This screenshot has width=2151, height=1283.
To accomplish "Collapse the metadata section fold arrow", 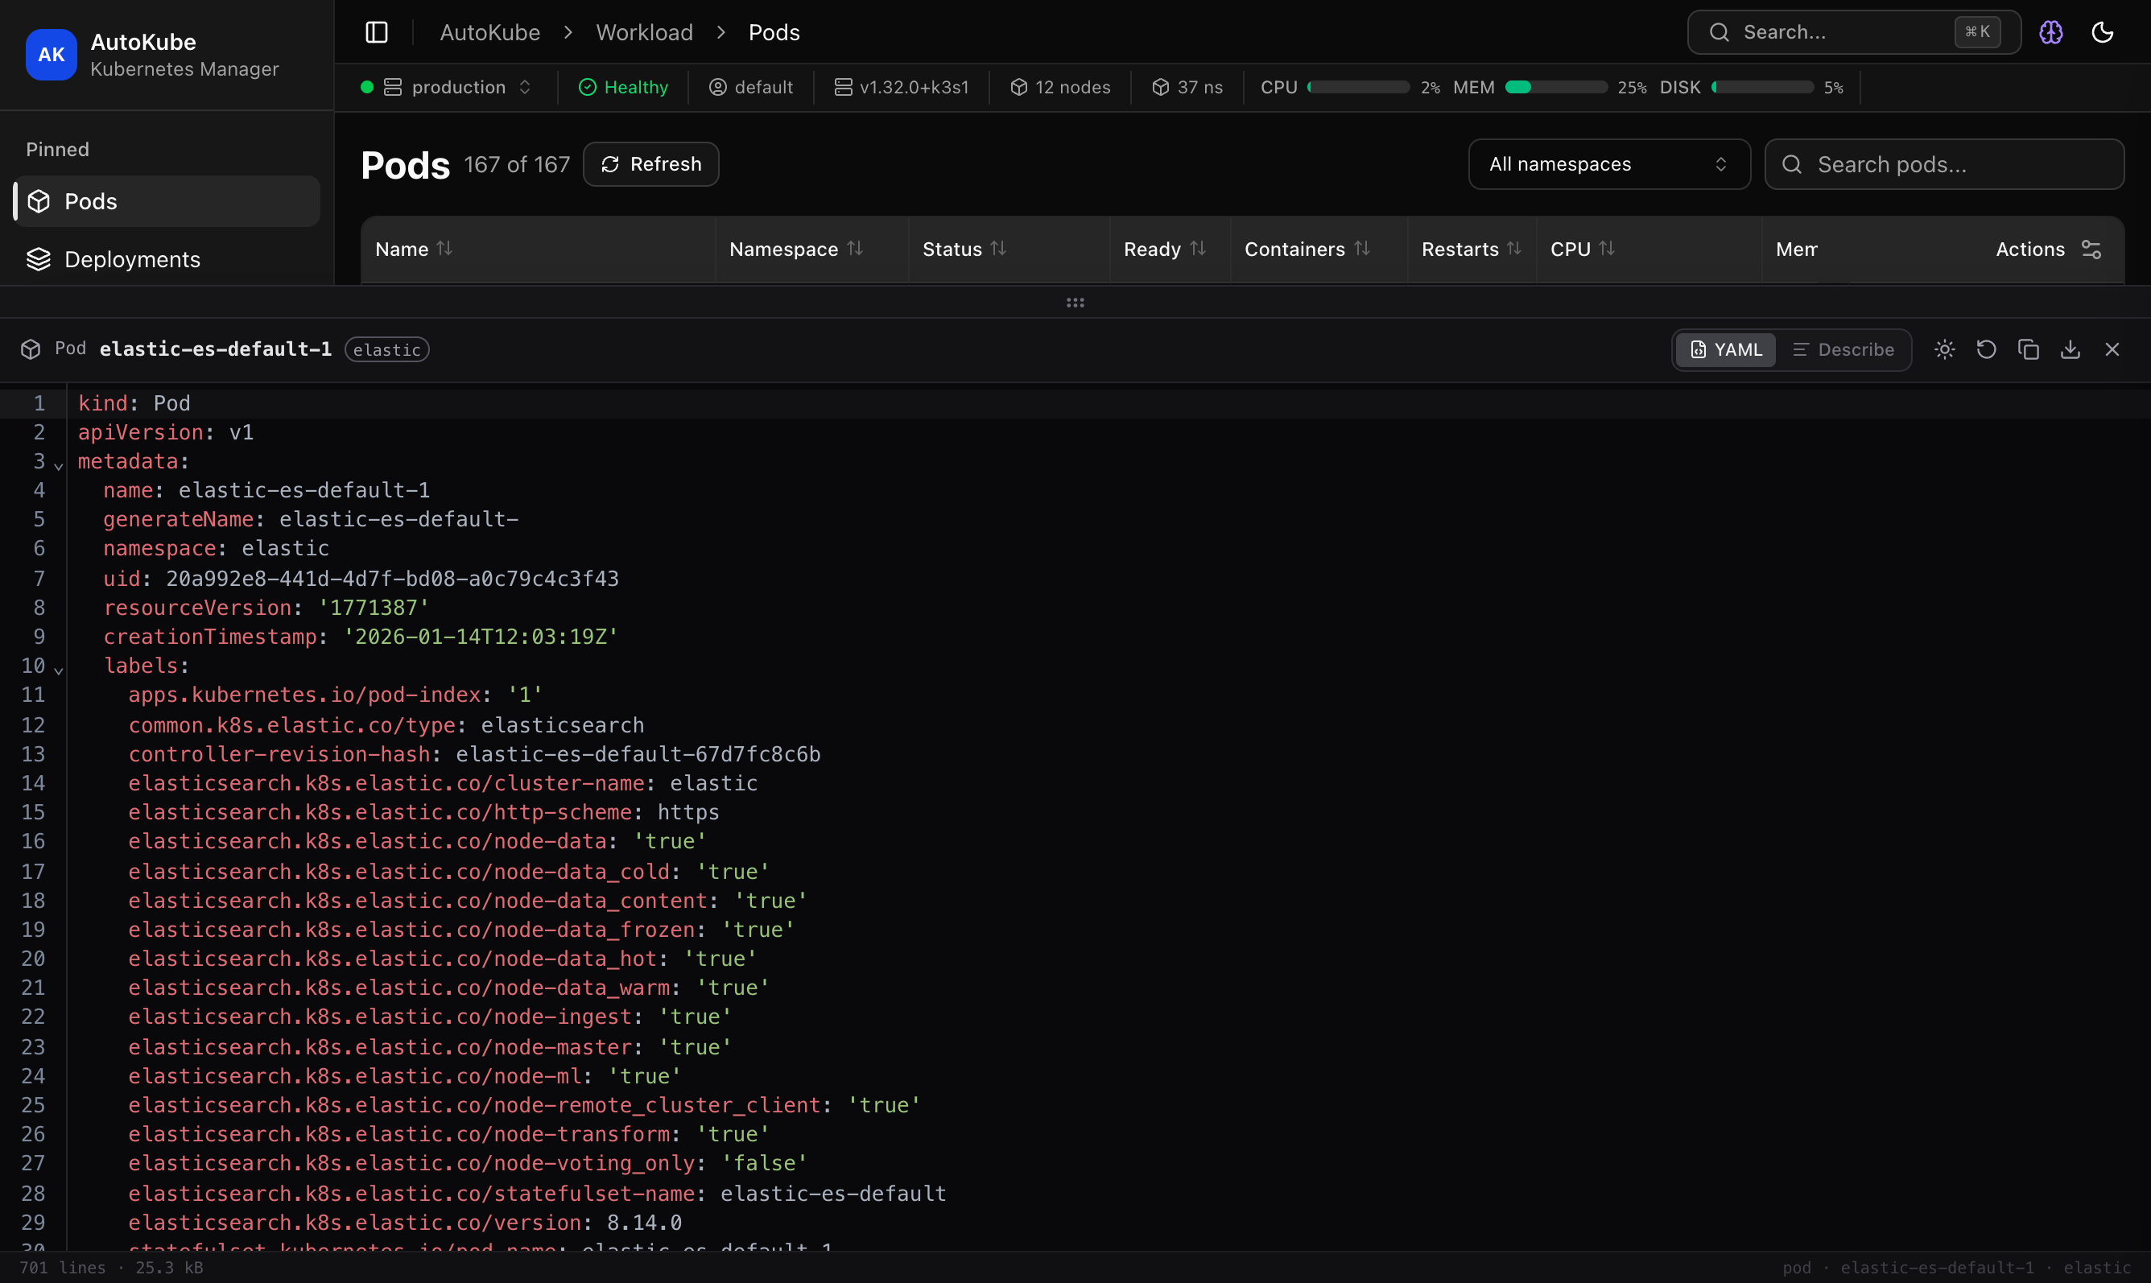I will pyautogui.click(x=59, y=466).
